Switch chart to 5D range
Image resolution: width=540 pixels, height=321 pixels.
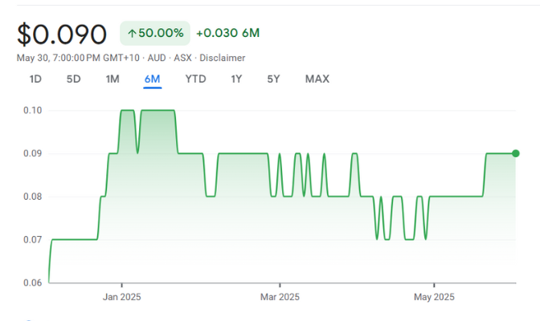pos(73,79)
